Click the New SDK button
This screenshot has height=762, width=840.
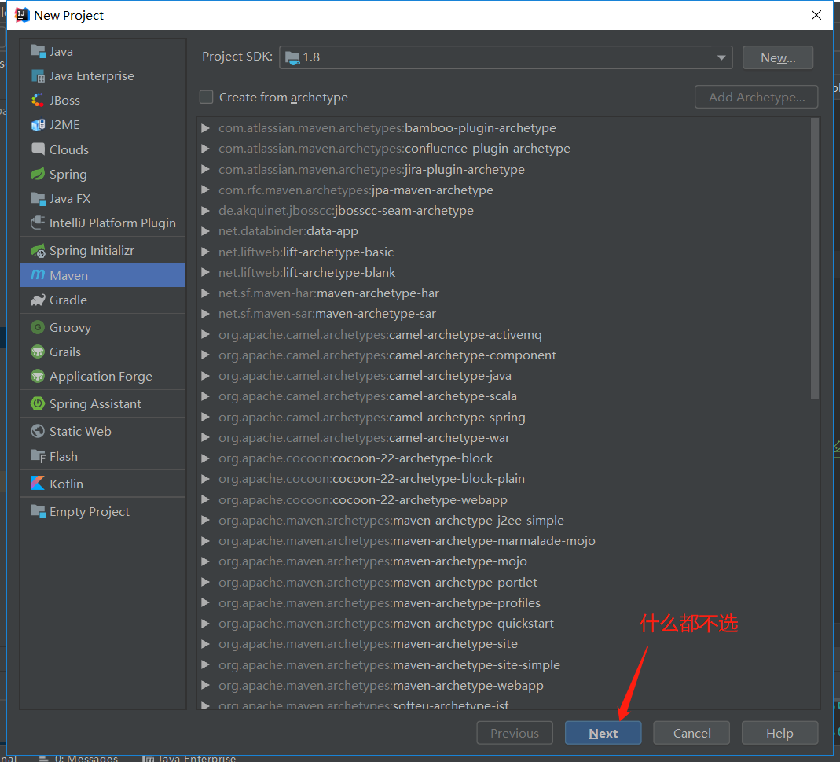777,57
